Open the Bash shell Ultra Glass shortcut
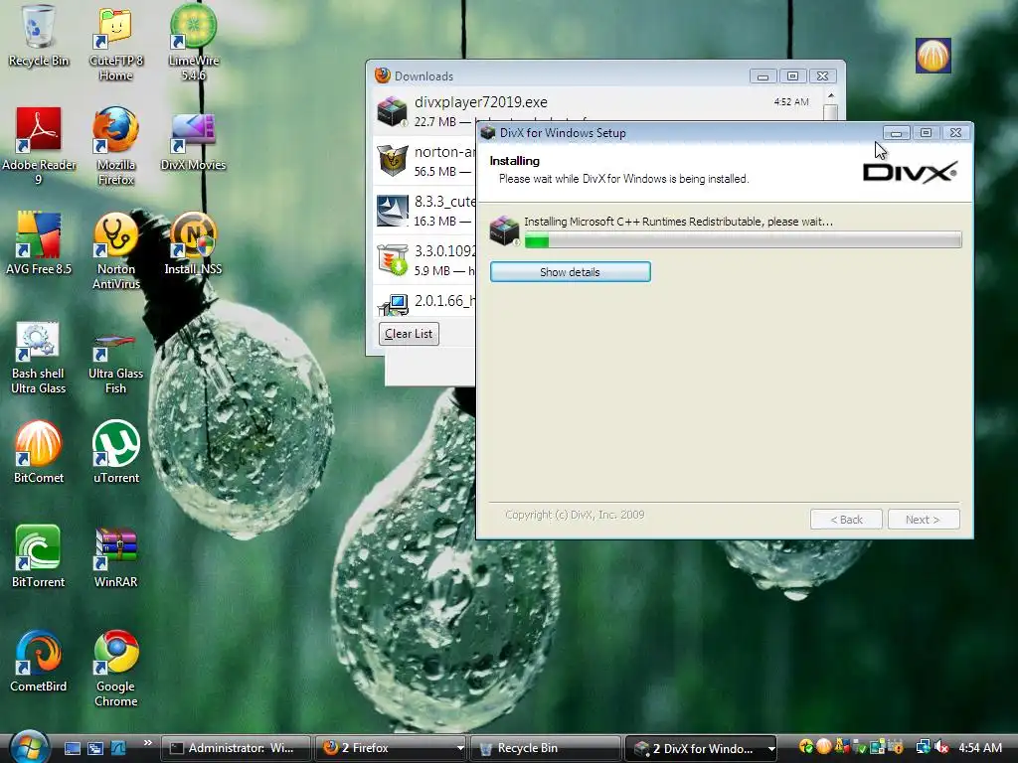 click(38, 358)
